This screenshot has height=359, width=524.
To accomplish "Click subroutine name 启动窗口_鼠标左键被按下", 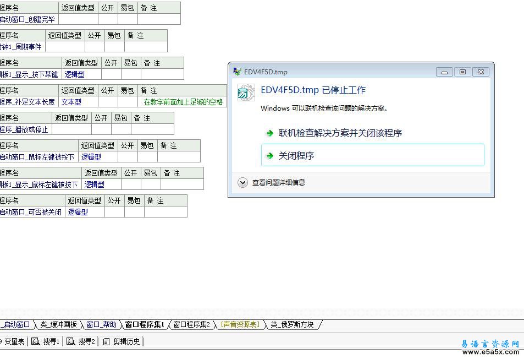I will click(x=37, y=156).
